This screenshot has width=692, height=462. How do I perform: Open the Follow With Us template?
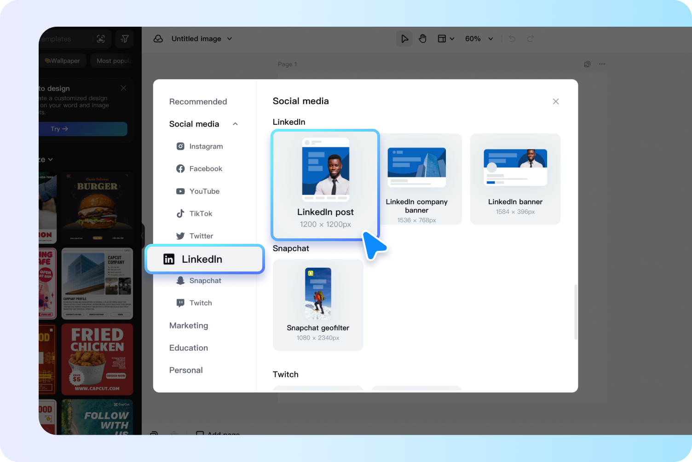[97, 417]
